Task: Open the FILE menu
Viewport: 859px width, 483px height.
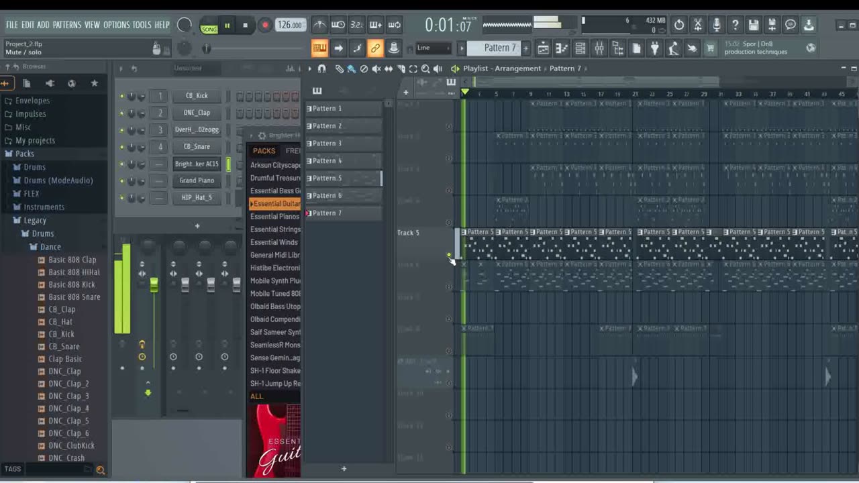Action: 12,25
